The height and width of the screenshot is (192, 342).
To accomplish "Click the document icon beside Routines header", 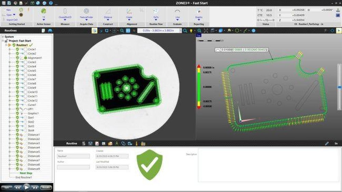I will point(43,30).
